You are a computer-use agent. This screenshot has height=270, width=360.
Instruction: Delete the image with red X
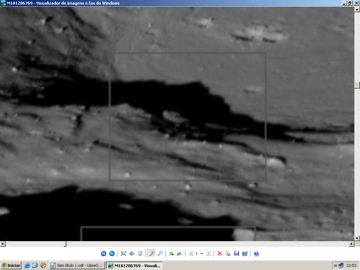coord(220,253)
